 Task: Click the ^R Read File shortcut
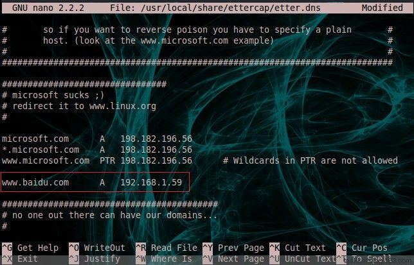pos(166,248)
